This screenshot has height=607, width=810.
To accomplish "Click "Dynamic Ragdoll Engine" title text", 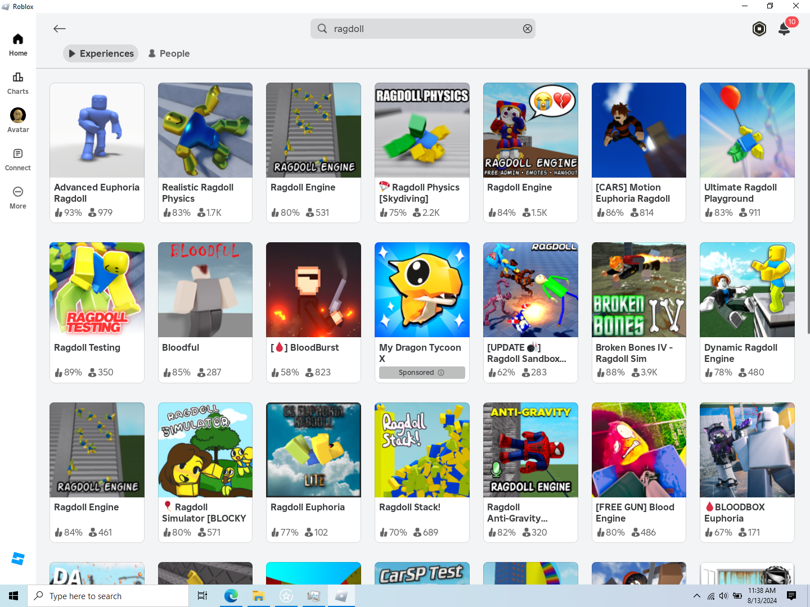I will coord(741,353).
